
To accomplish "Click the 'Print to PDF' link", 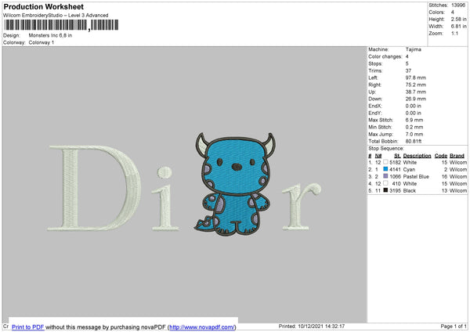I will point(28,327).
